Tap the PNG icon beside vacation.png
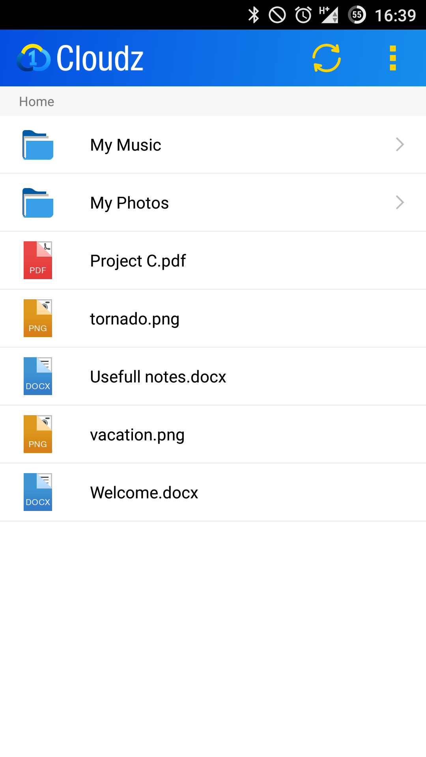 pyautogui.click(x=38, y=434)
